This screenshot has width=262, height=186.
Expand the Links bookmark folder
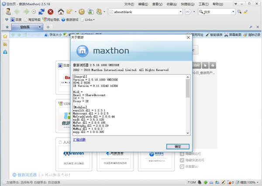[88, 20]
